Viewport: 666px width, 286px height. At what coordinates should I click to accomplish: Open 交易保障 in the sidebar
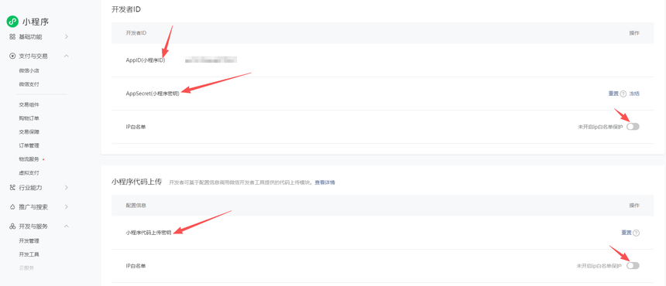[29, 131]
